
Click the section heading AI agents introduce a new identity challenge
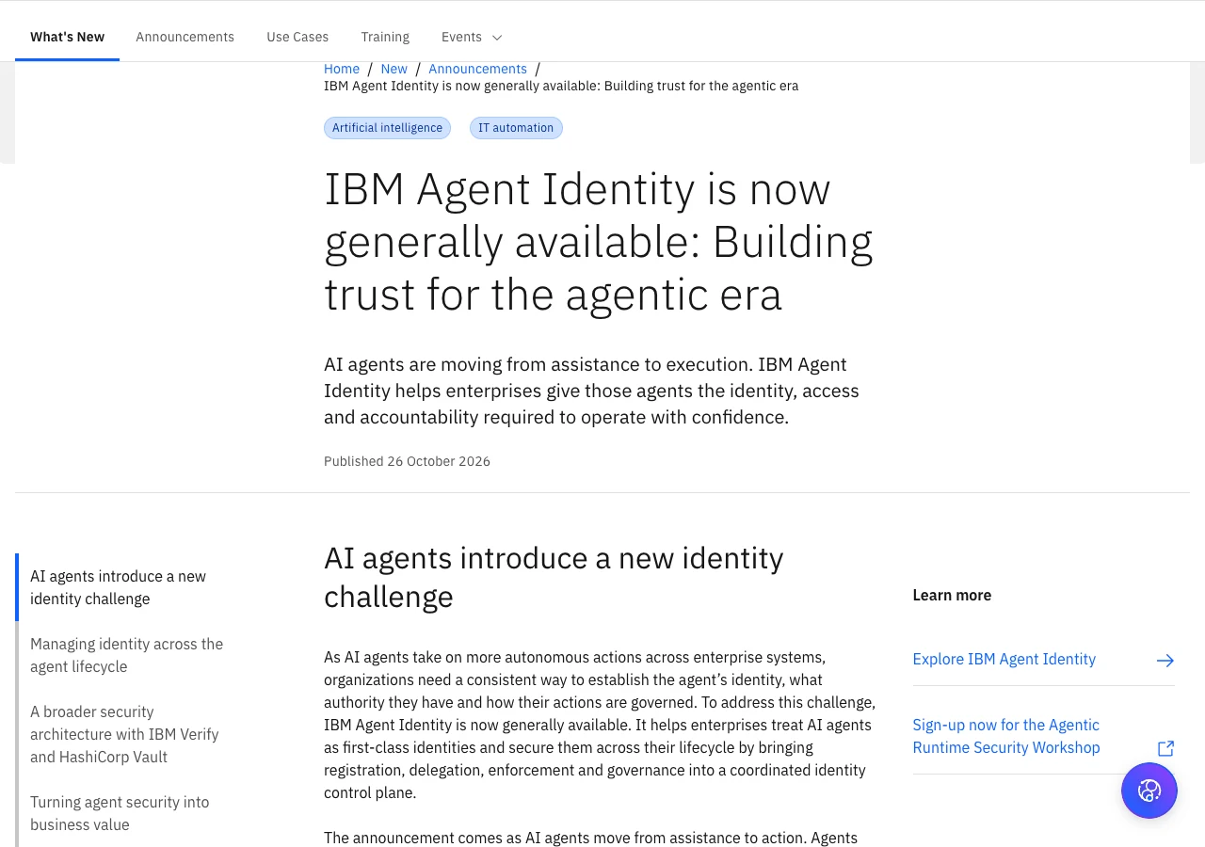(554, 577)
